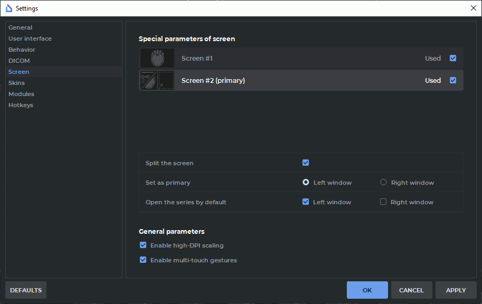
Task: Click the Screen #1 skull thumbnail icon
Action: click(157, 58)
